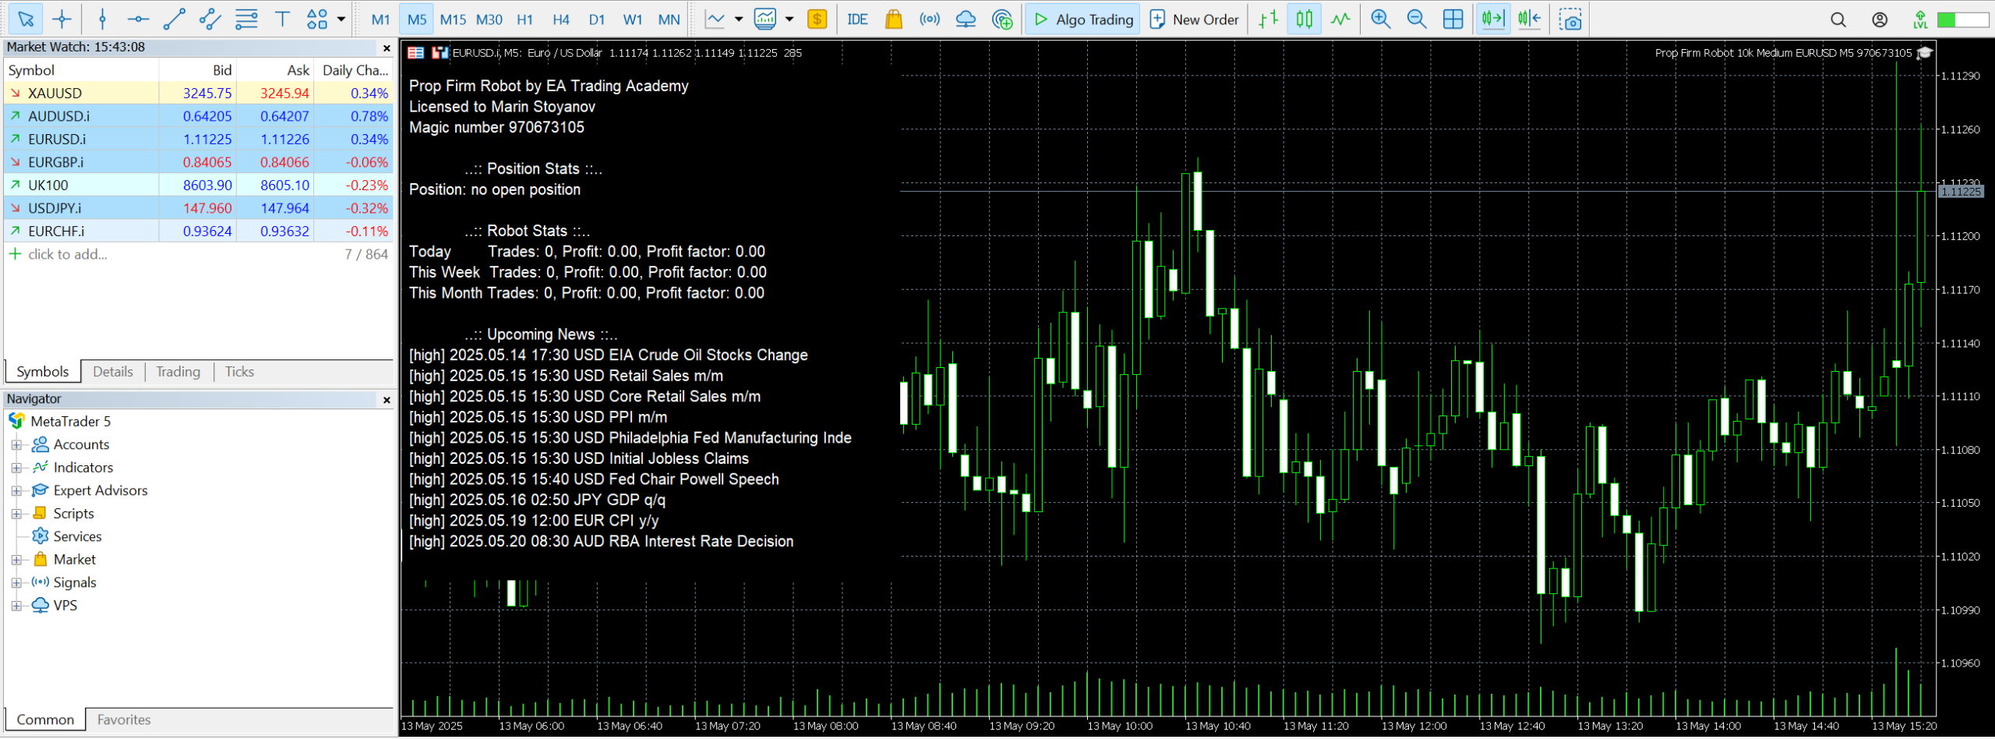The image size is (1995, 739).
Task: Open the Favorites tab in Navigator
Action: [124, 720]
